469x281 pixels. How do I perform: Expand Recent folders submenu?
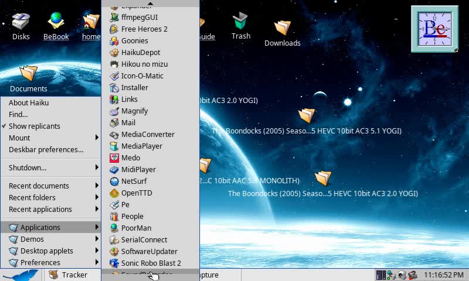point(50,197)
